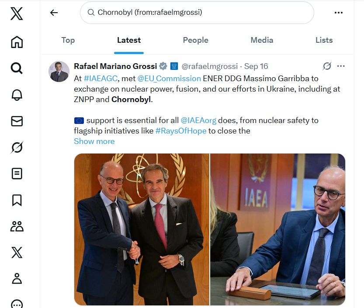Image resolution: width=364 pixels, height=308 pixels.
Task: Open the Home timeline icon
Action: [17, 42]
